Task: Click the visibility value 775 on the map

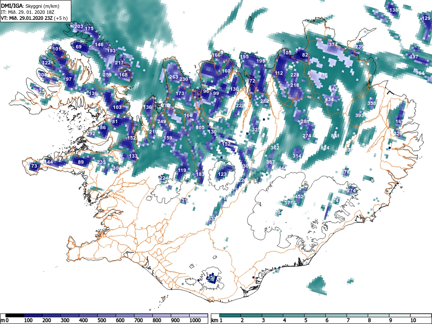Action: 323,75
